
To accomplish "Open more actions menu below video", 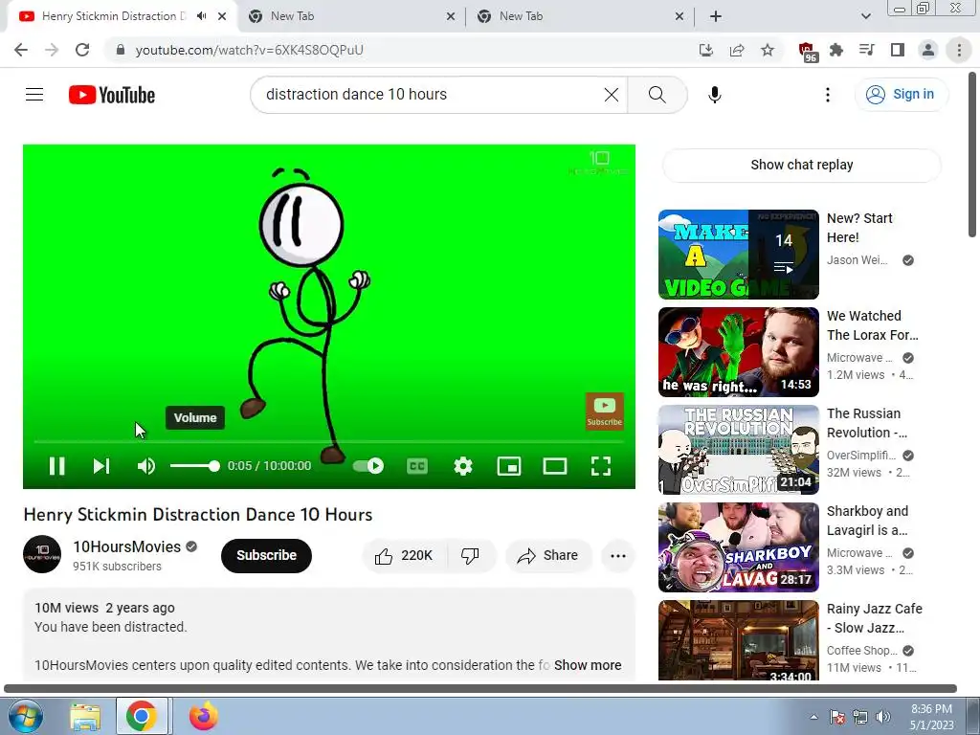I will click(617, 555).
